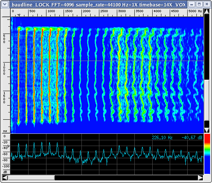Click the color scale bar's red region
The width and height of the screenshot is (212, 183).
pyautogui.click(x=207, y=138)
